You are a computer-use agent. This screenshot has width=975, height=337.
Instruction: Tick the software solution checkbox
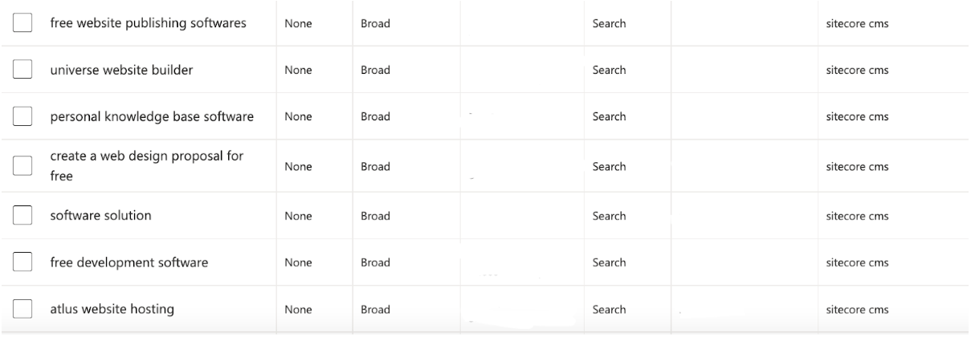coord(22,216)
